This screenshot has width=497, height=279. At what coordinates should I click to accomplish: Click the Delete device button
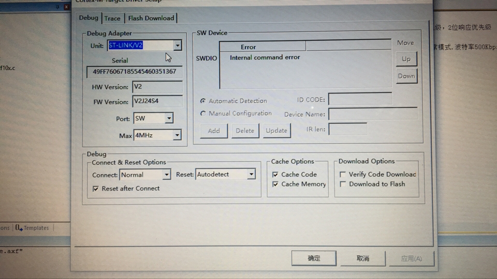click(245, 131)
